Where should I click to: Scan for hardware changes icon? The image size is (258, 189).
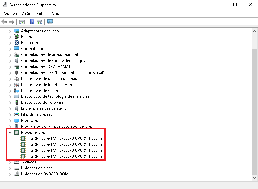pos(50,22)
